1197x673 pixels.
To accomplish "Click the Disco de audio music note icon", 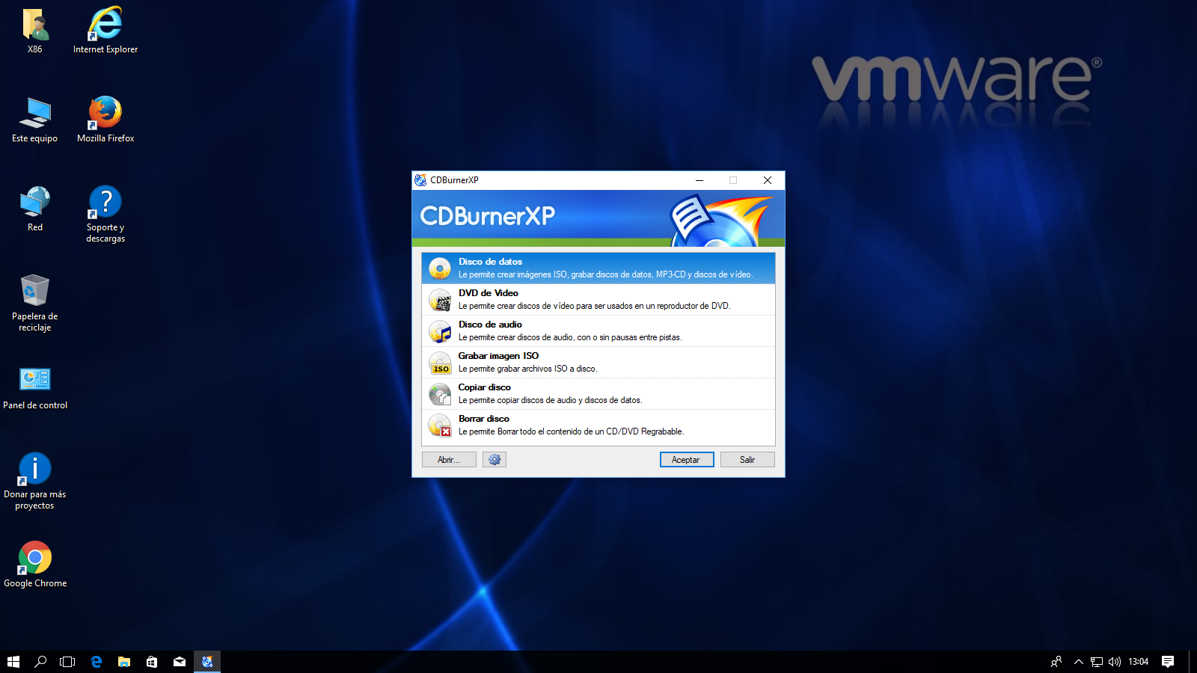I will [x=440, y=331].
